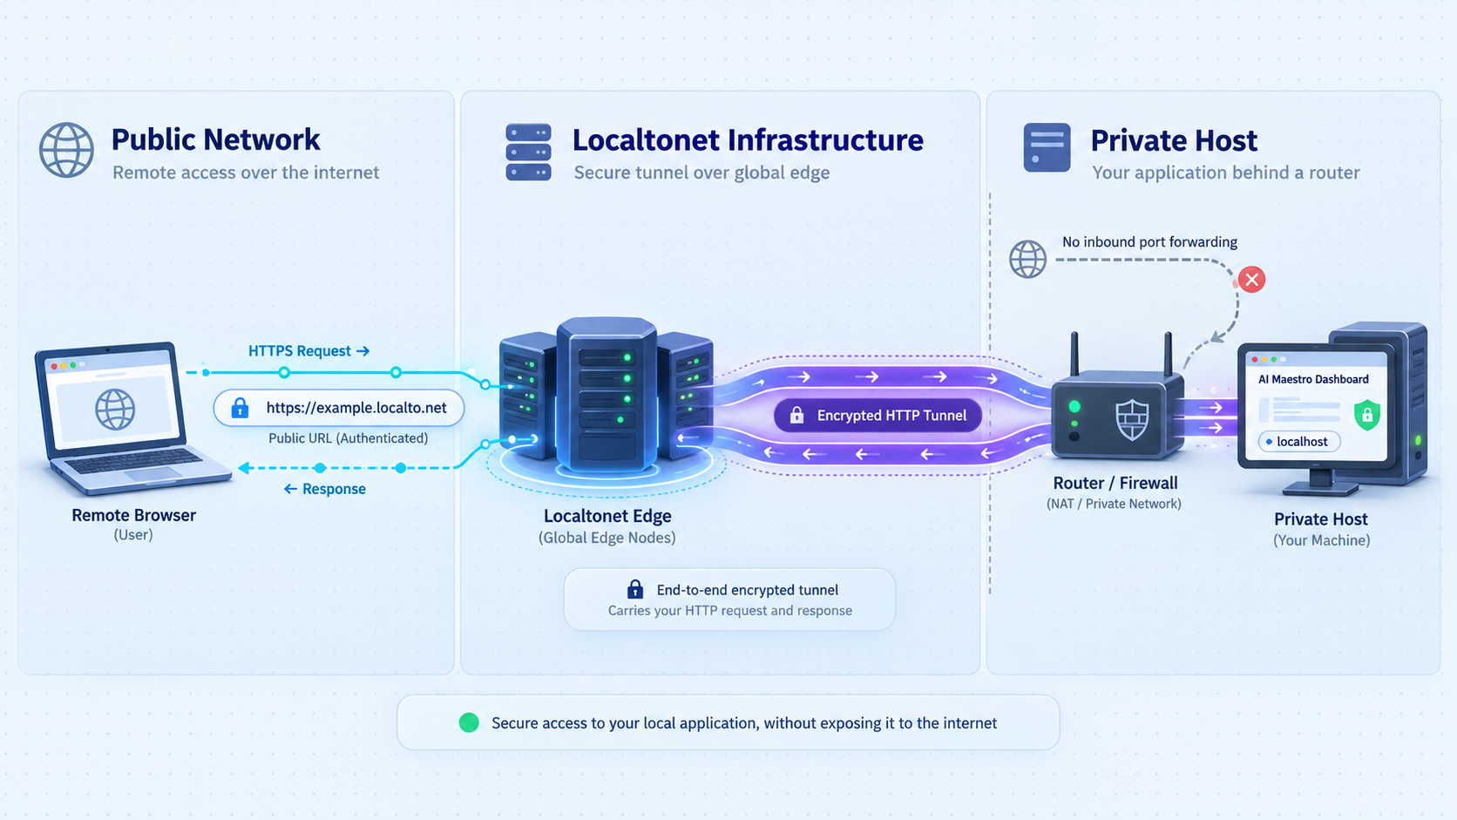Click the Private Host desktop computer
1457x820 pixels.
click(1332, 408)
